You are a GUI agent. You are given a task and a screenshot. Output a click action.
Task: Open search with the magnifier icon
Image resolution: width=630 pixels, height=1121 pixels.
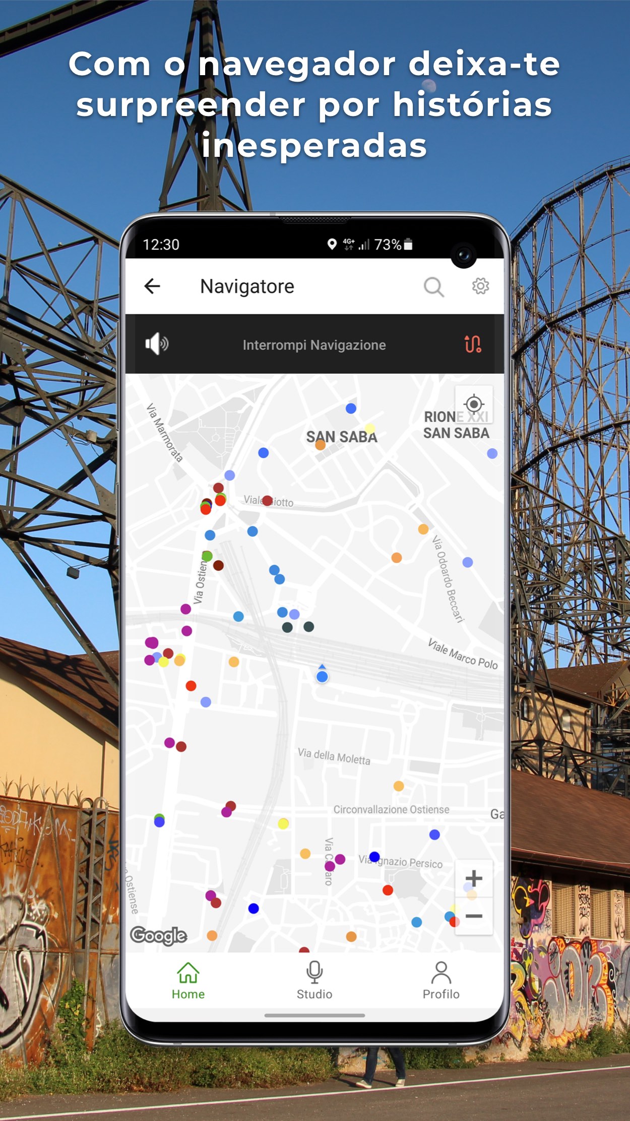[433, 287]
